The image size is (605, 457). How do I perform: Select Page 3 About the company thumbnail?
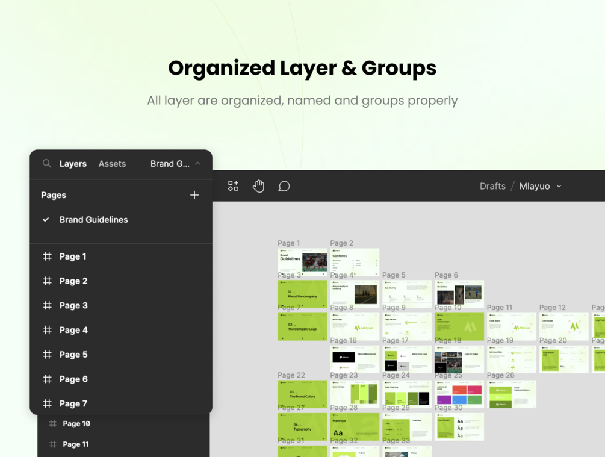[302, 294]
